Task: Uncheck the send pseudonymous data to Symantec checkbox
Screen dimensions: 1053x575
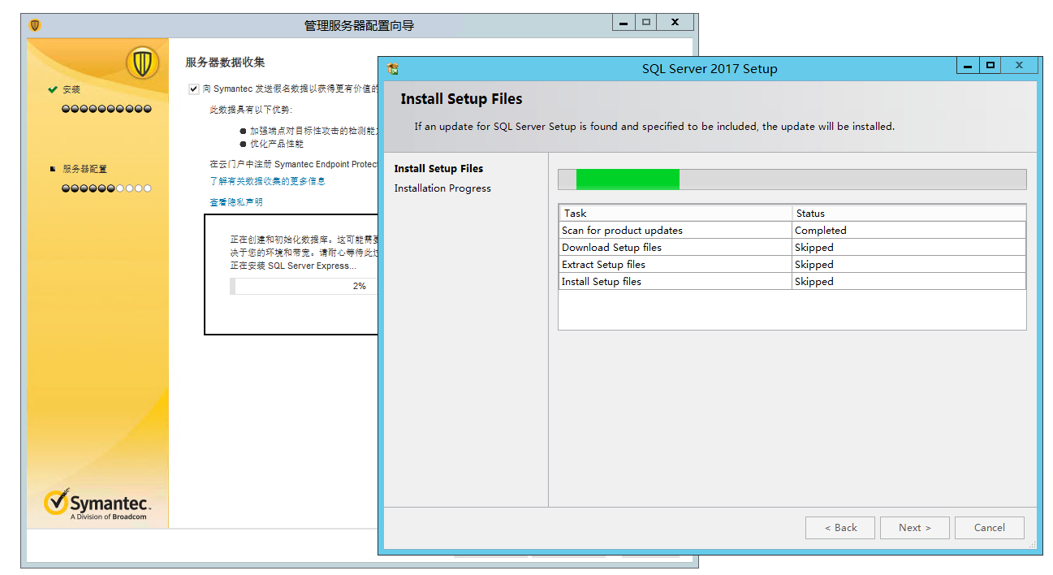Action: pyautogui.click(x=193, y=89)
